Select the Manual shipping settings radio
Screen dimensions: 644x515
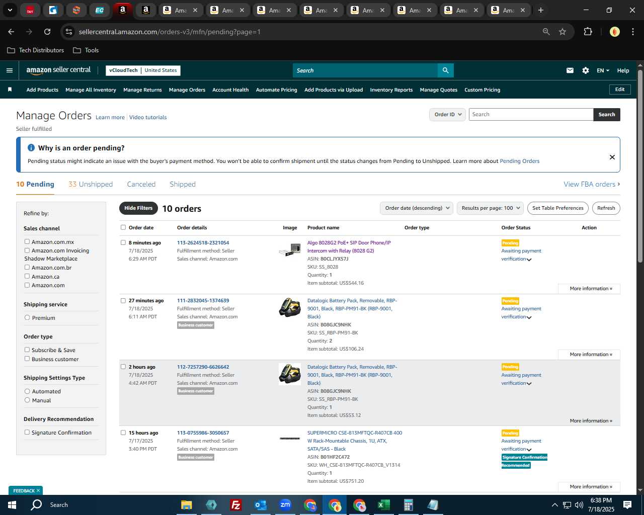[27, 400]
